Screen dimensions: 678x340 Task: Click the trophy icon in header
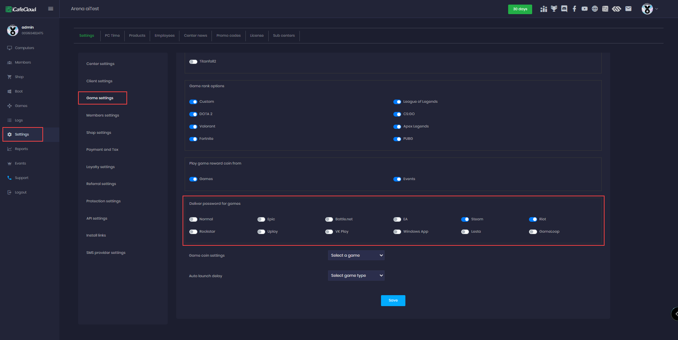[554, 9]
